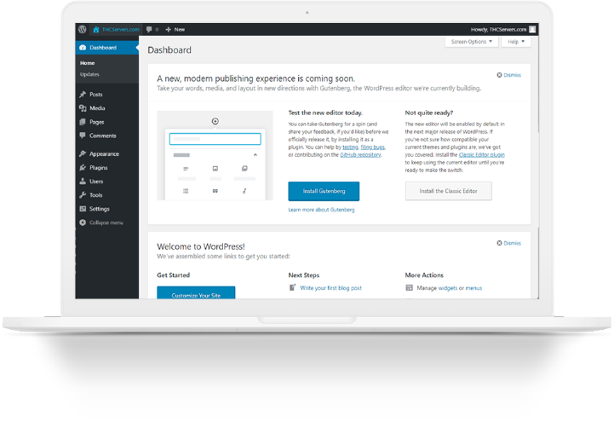The image size is (614, 422).
Task: Open the Users menu
Action: [96, 182]
